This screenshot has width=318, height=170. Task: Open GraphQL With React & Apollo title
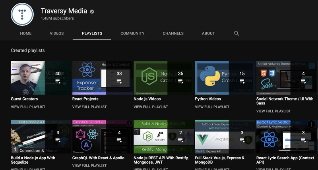click(98, 158)
